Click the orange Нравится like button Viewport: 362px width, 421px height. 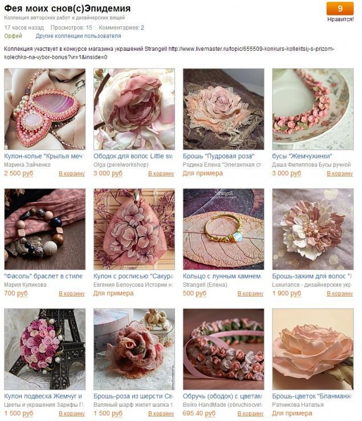tap(340, 9)
